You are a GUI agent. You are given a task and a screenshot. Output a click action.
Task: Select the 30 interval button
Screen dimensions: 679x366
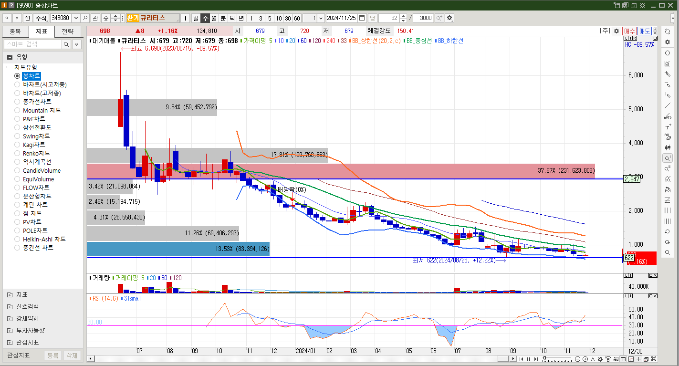(x=288, y=18)
